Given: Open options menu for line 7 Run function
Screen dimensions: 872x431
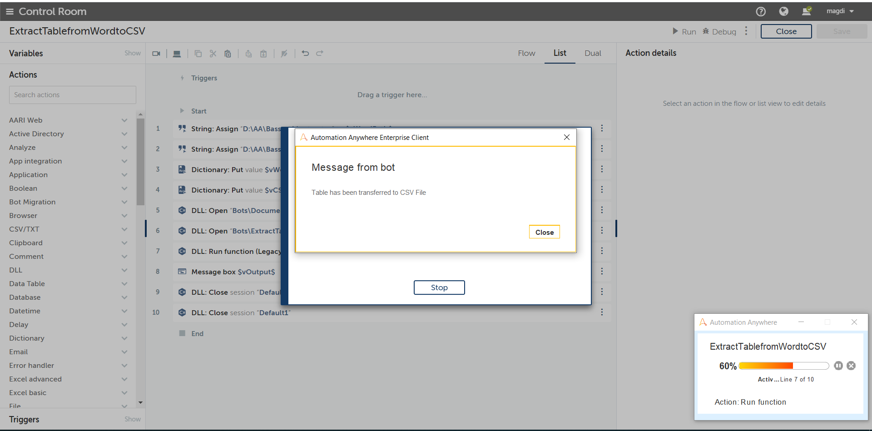Looking at the screenshot, I should tap(602, 251).
